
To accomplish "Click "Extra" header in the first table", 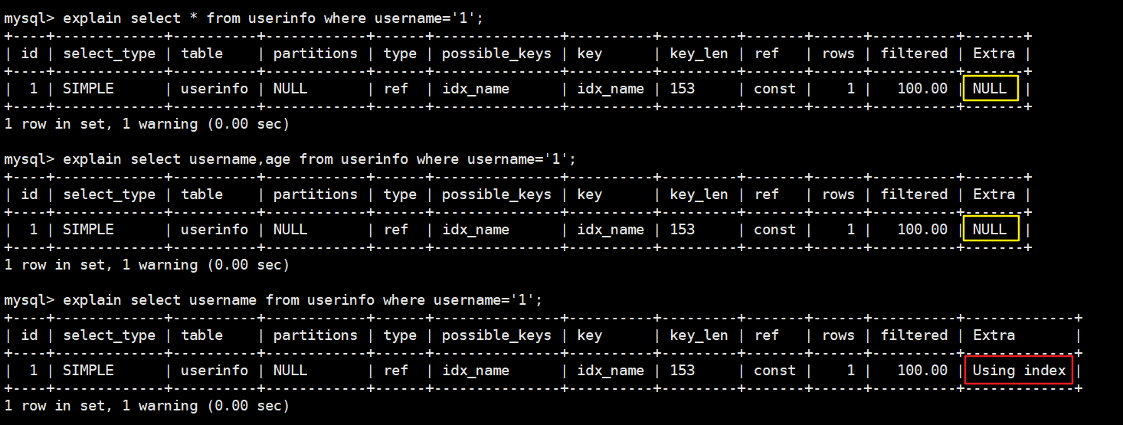I will coord(994,54).
